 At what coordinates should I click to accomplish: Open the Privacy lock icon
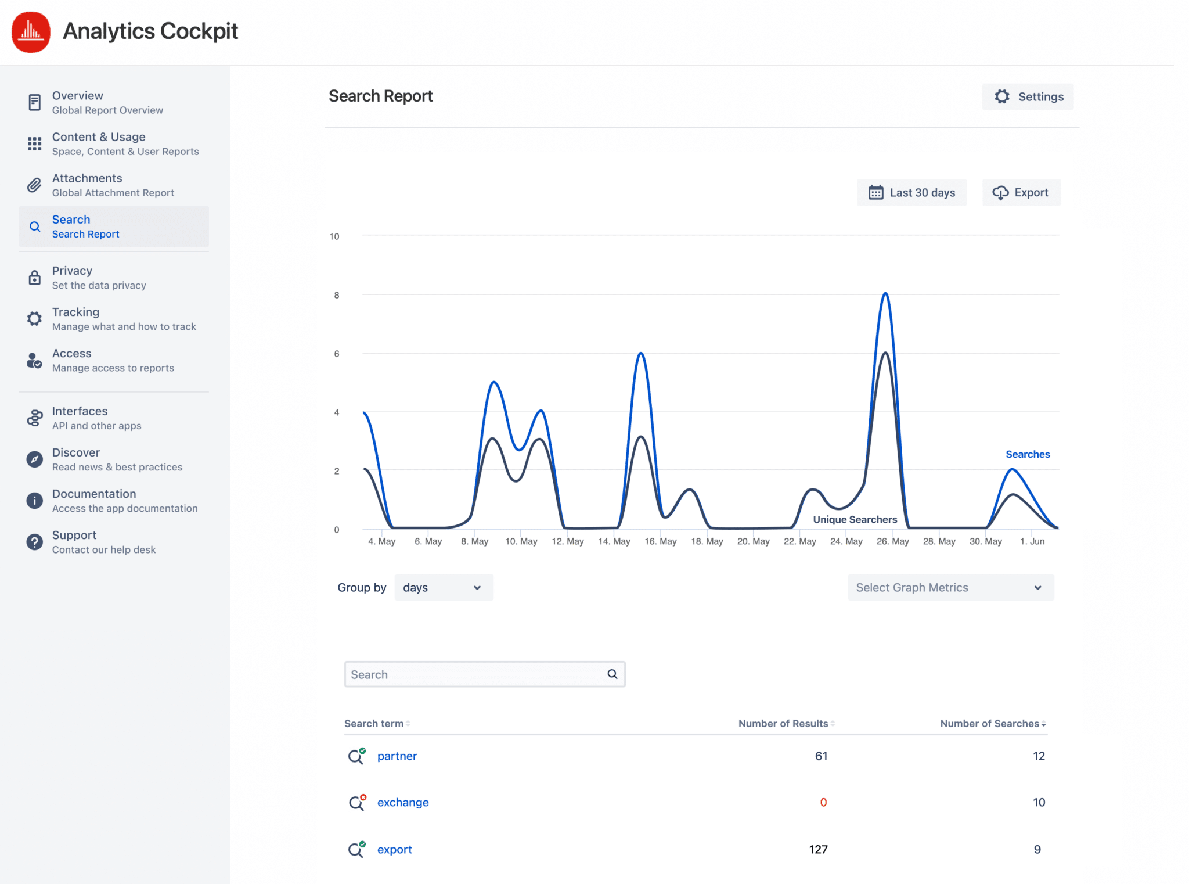(34, 277)
